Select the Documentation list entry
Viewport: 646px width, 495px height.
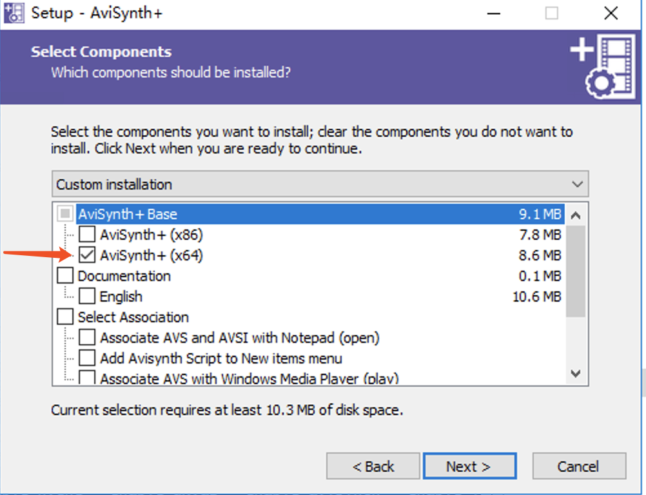(x=124, y=275)
